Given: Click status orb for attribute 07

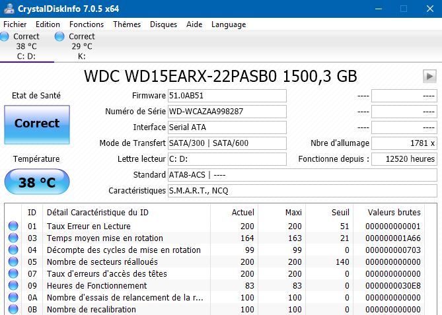Looking at the screenshot, I should [13, 273].
